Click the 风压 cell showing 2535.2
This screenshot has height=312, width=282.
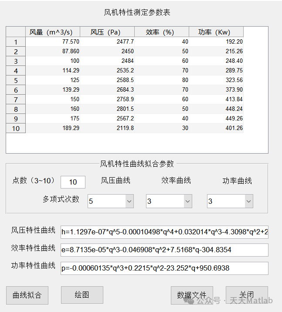point(107,71)
